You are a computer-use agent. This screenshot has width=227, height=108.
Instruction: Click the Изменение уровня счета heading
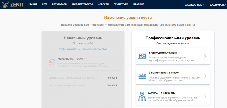click(128, 18)
